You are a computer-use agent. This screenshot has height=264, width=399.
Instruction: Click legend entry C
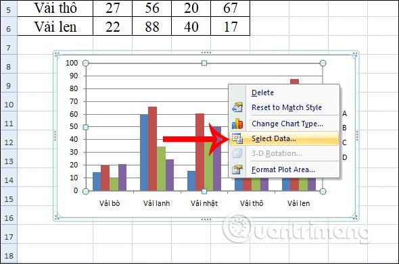[x=344, y=142]
